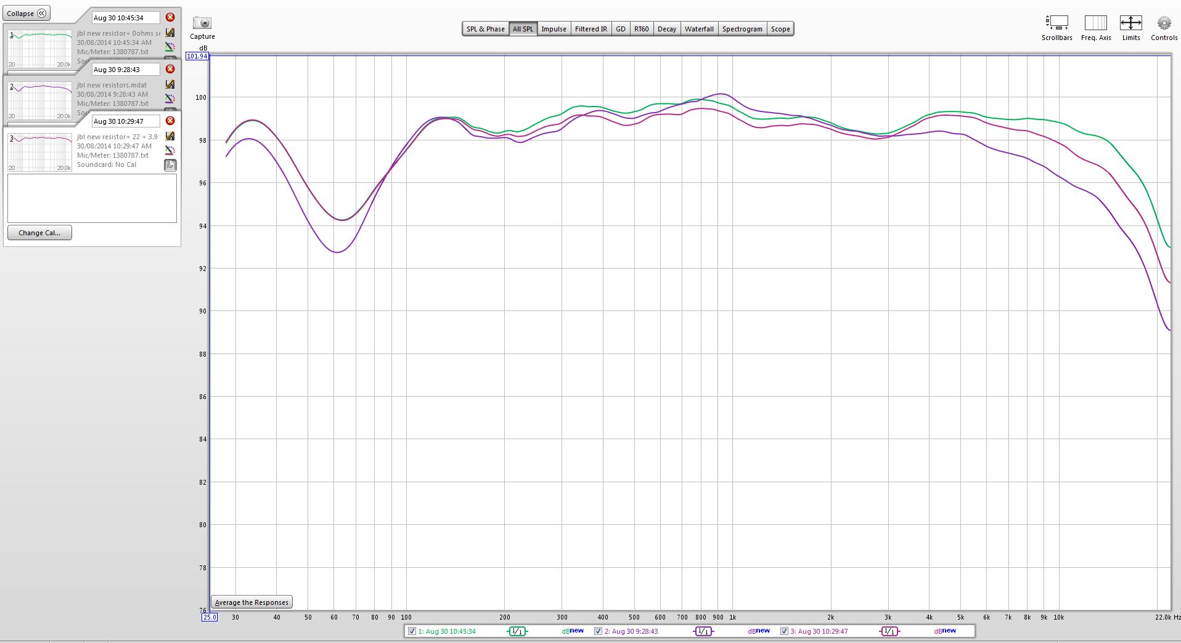The width and height of the screenshot is (1181, 643).
Task: Change trace colour icon for measurement 2
Action: 170,98
